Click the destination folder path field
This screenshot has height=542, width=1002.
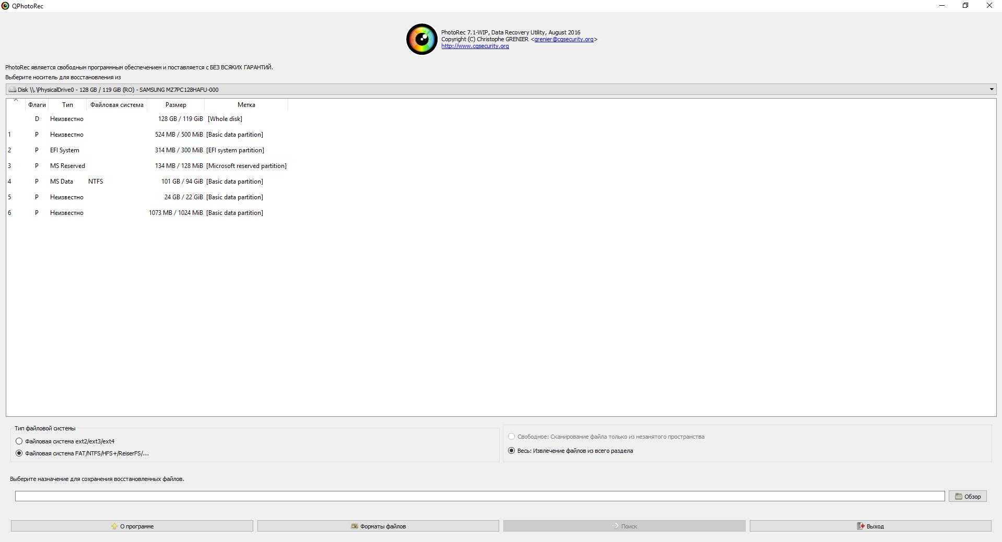[x=479, y=496]
